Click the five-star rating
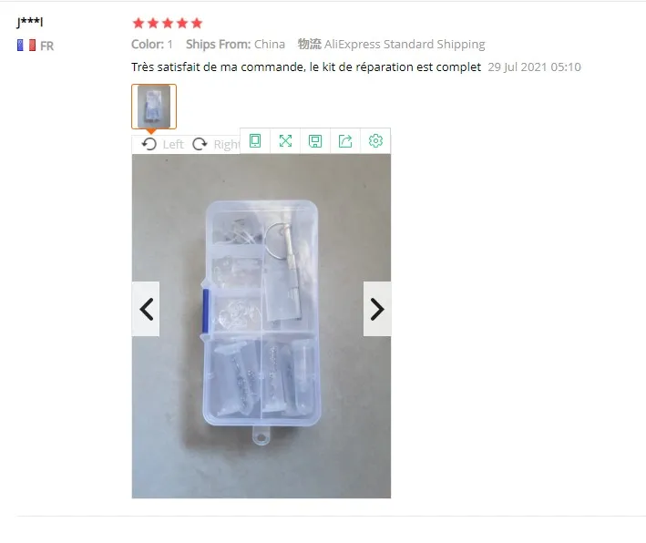The image size is (646, 543). point(168,23)
